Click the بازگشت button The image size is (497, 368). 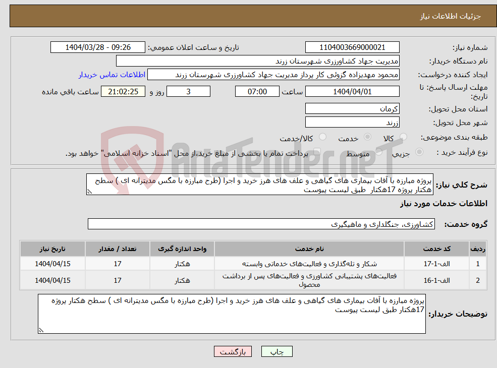pyautogui.click(x=233, y=351)
